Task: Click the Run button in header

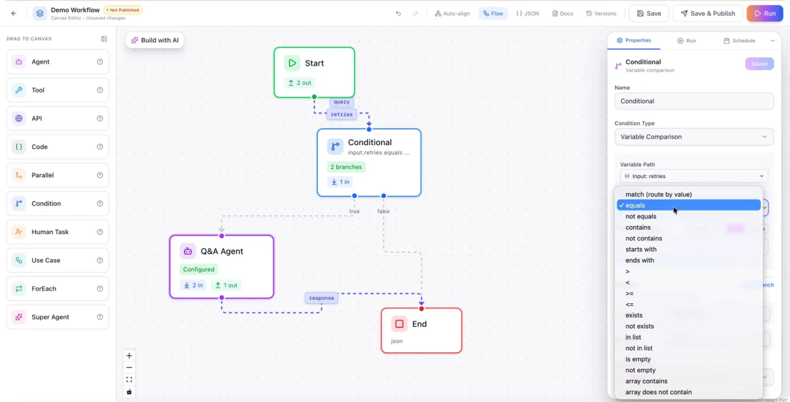Action: point(765,13)
